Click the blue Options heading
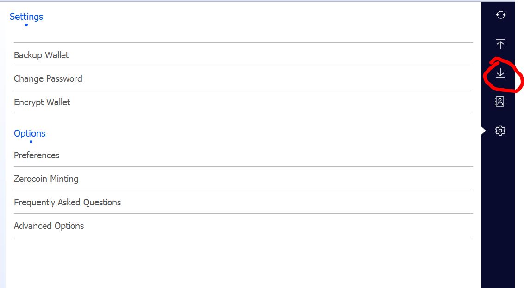The image size is (524, 288). 30,133
